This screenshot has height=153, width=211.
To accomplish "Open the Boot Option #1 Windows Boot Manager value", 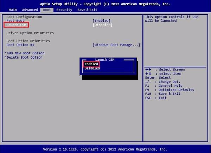I will click(x=116, y=45).
